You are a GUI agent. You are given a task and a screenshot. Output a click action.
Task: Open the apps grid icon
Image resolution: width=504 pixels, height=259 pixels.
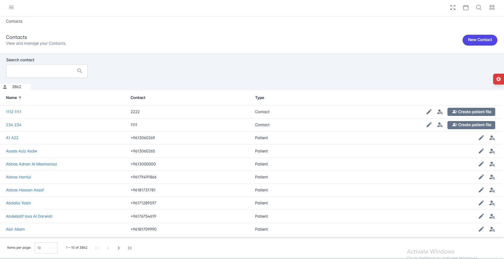pos(492,8)
